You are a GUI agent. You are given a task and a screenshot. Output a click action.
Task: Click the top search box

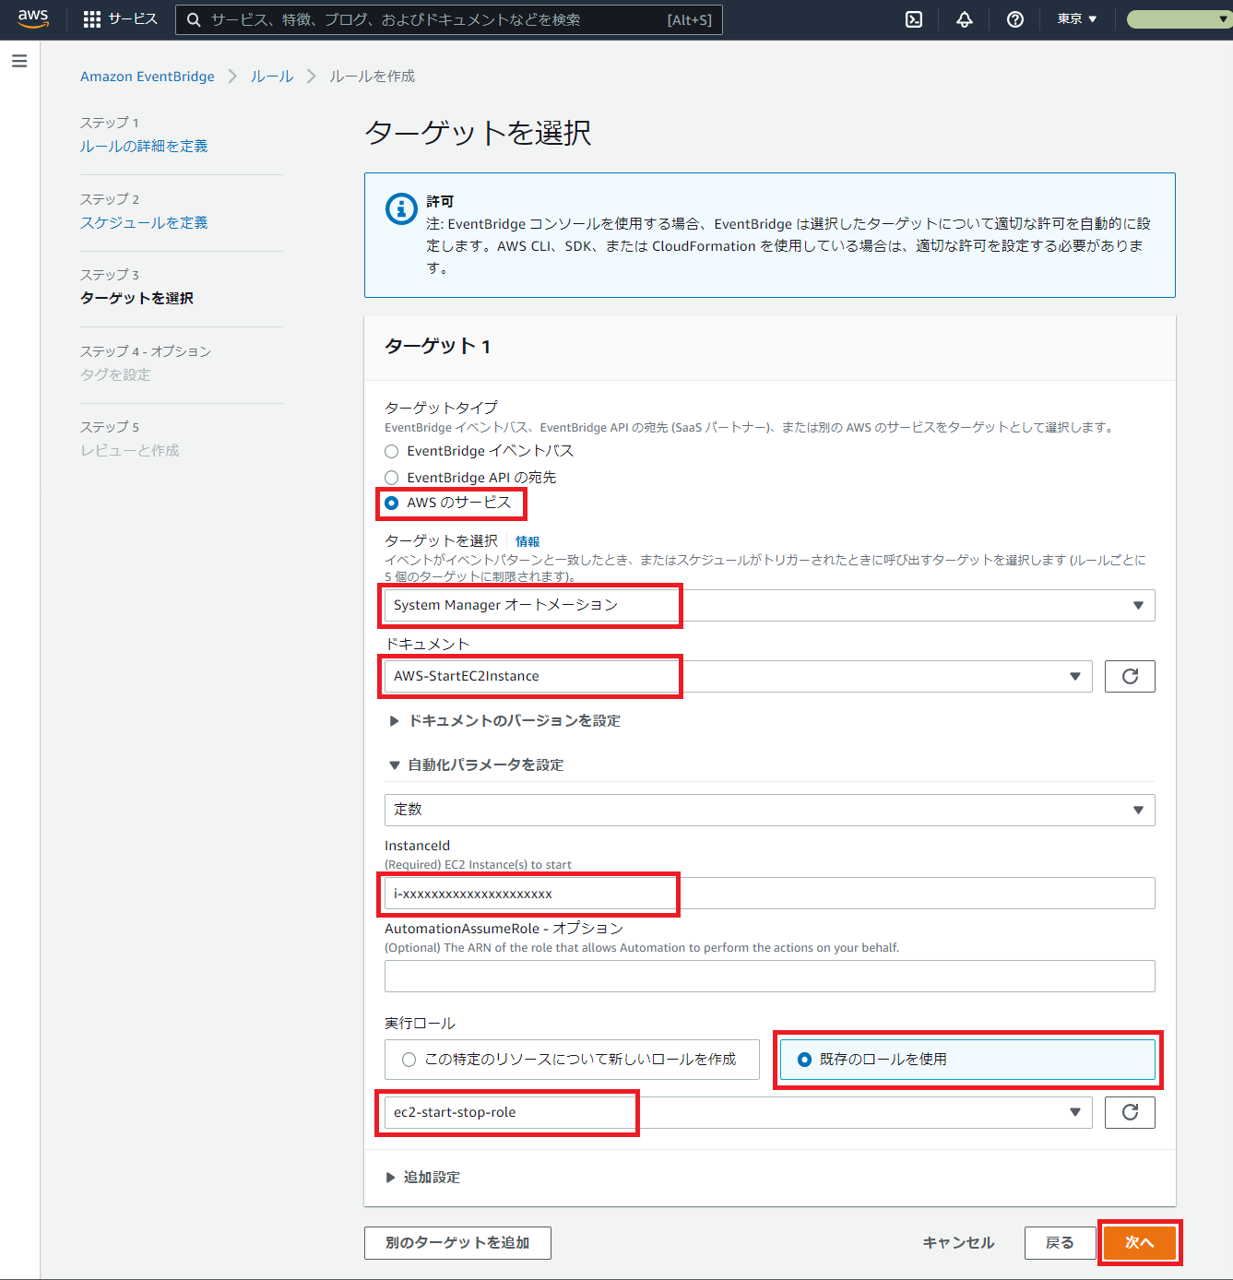pos(449,19)
